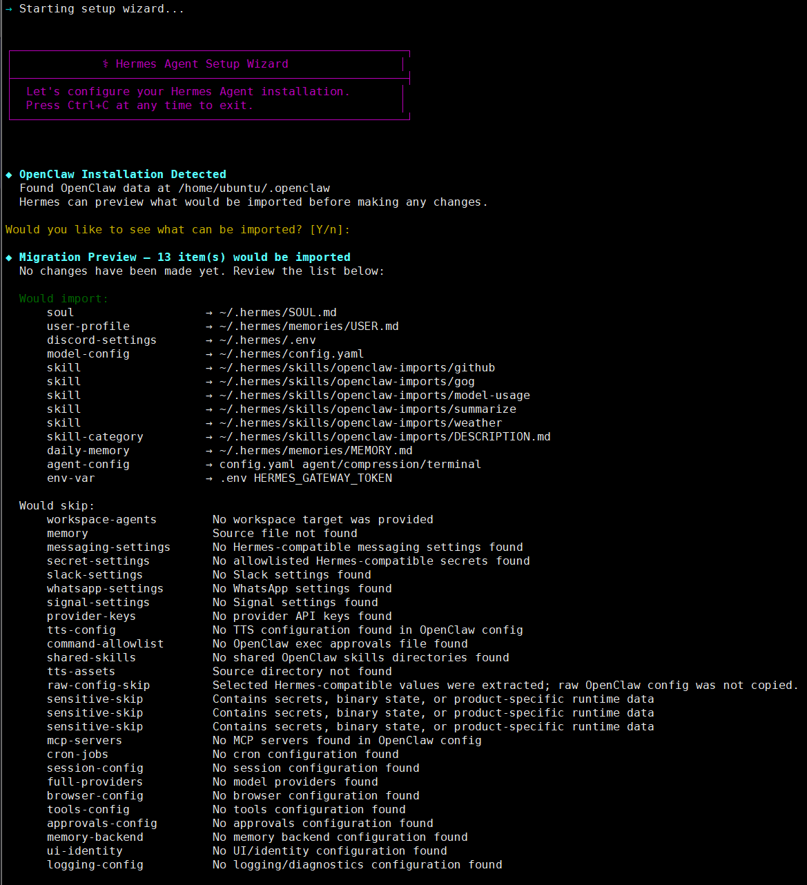Select the 'tts-config' row label
The image size is (807, 885).
click(81, 630)
